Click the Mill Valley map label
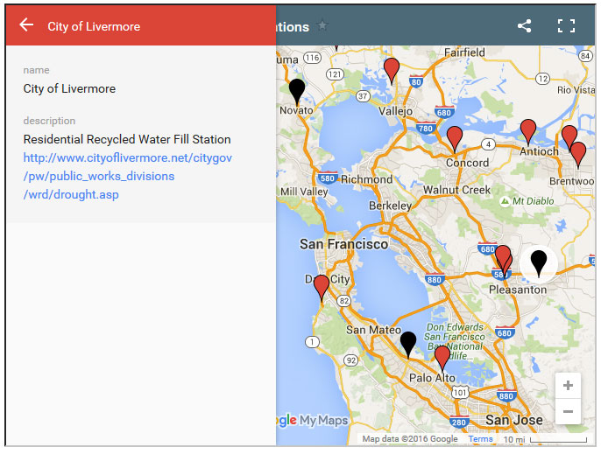601x454 pixels. pos(304,192)
